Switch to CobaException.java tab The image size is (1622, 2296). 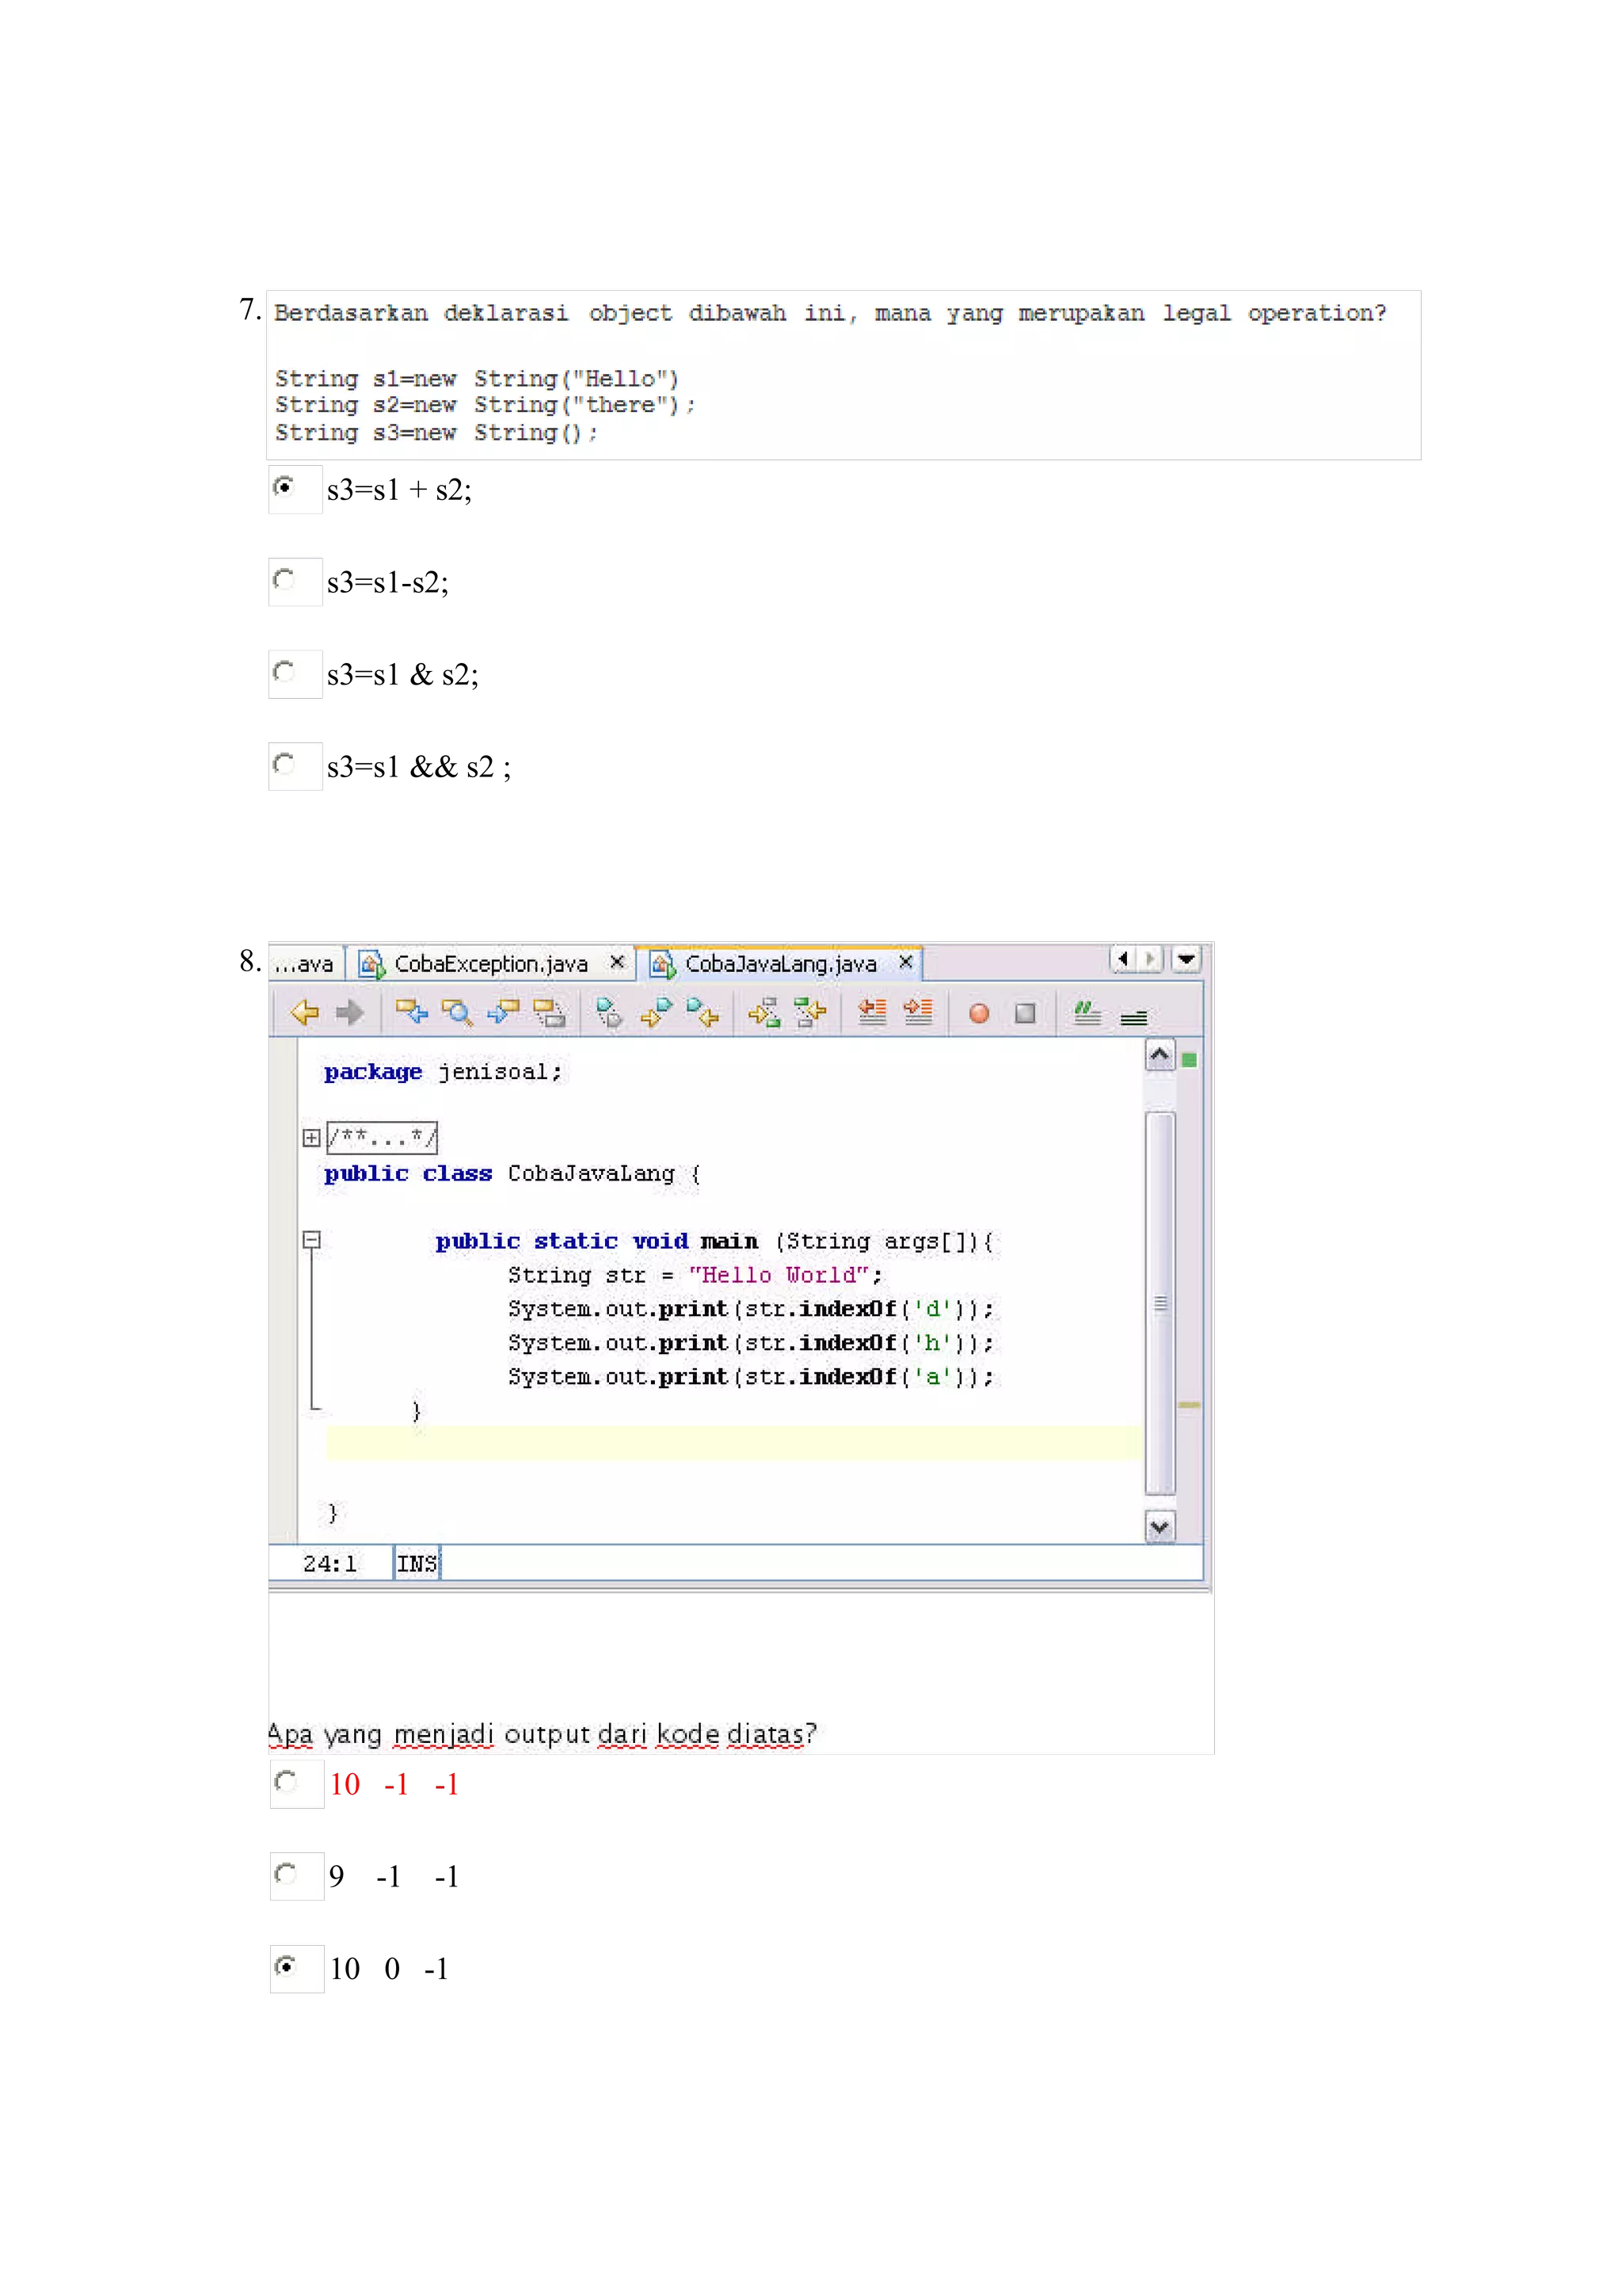tap(491, 963)
